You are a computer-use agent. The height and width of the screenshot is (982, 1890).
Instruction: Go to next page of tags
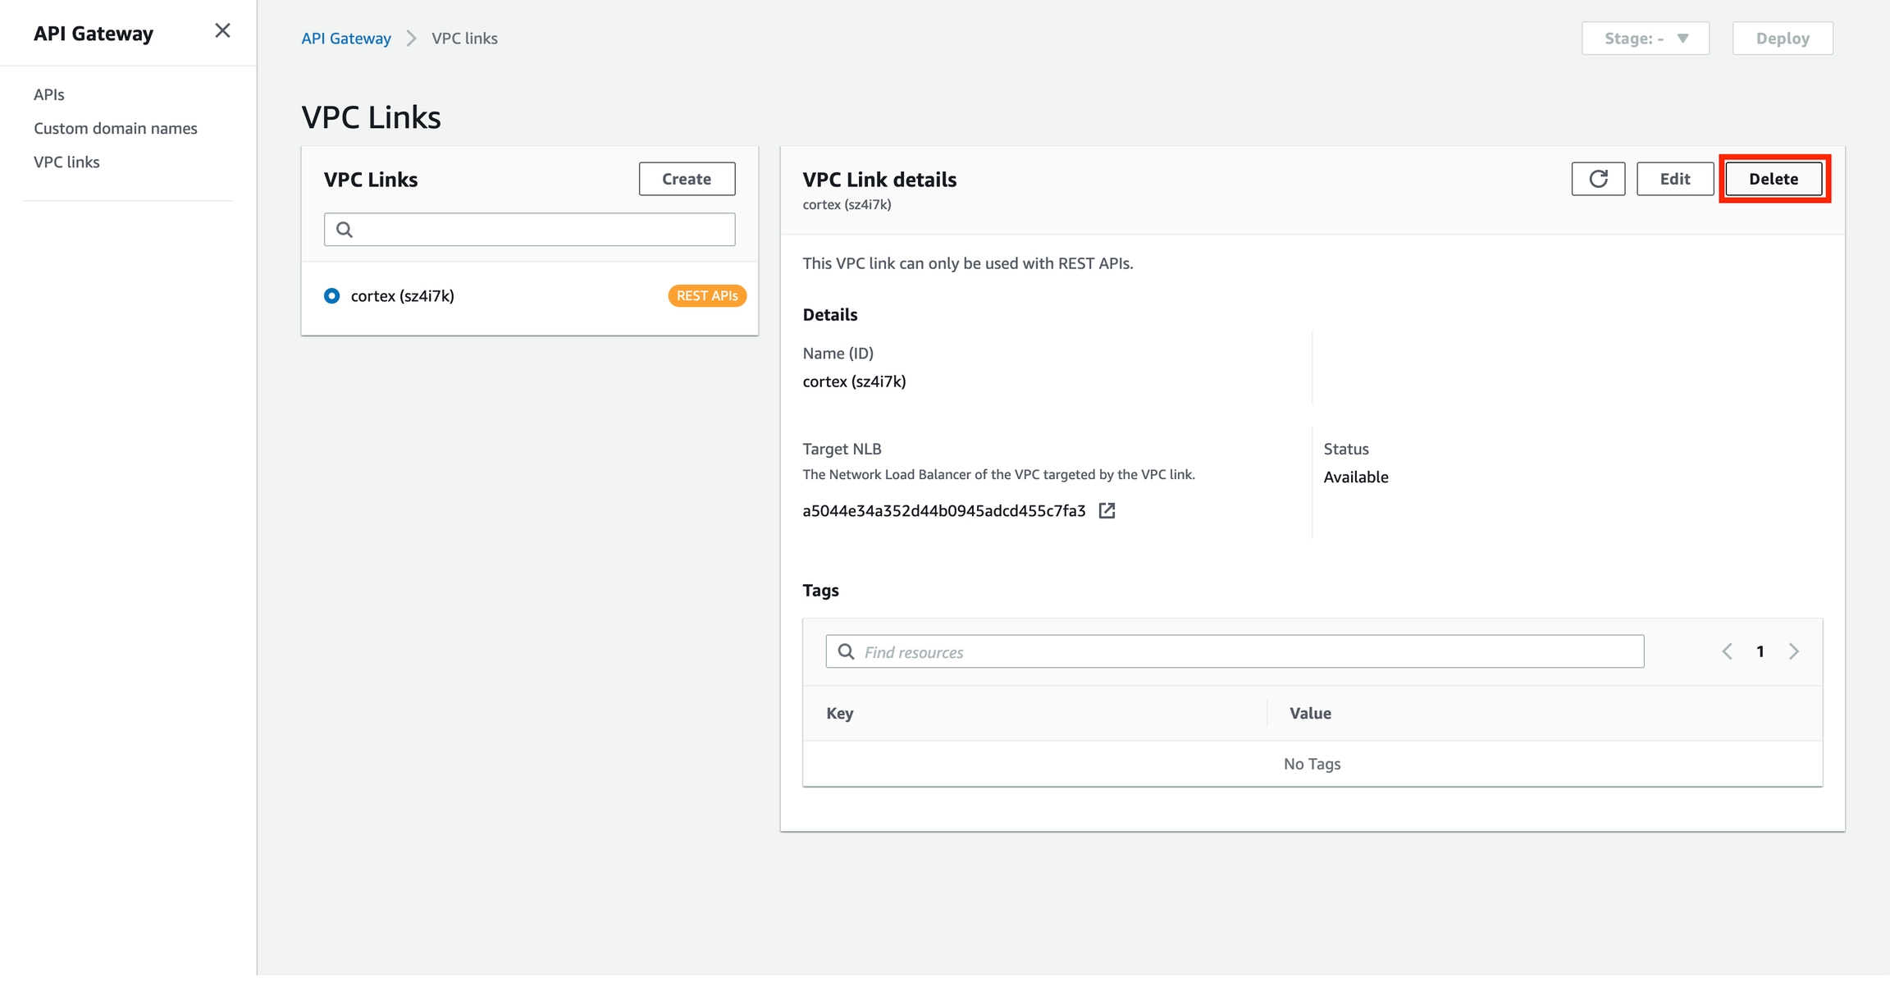[x=1794, y=651]
